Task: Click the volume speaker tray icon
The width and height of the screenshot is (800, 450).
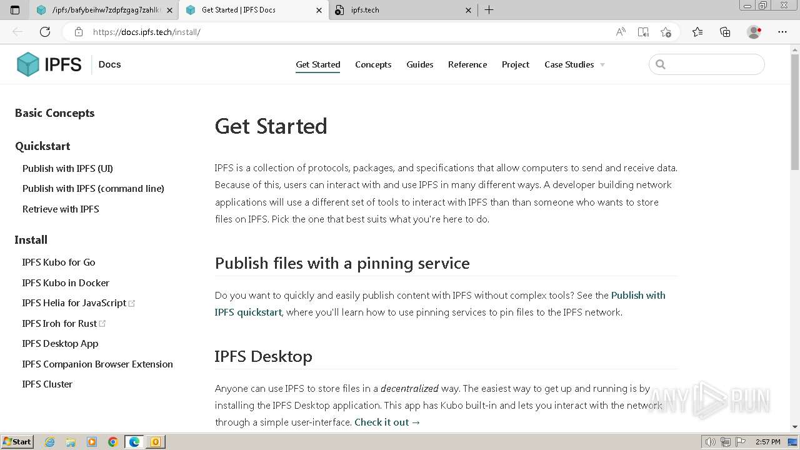Action: (x=711, y=442)
